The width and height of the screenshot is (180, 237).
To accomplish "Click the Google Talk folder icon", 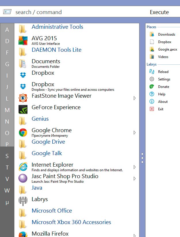I will [23, 155].
